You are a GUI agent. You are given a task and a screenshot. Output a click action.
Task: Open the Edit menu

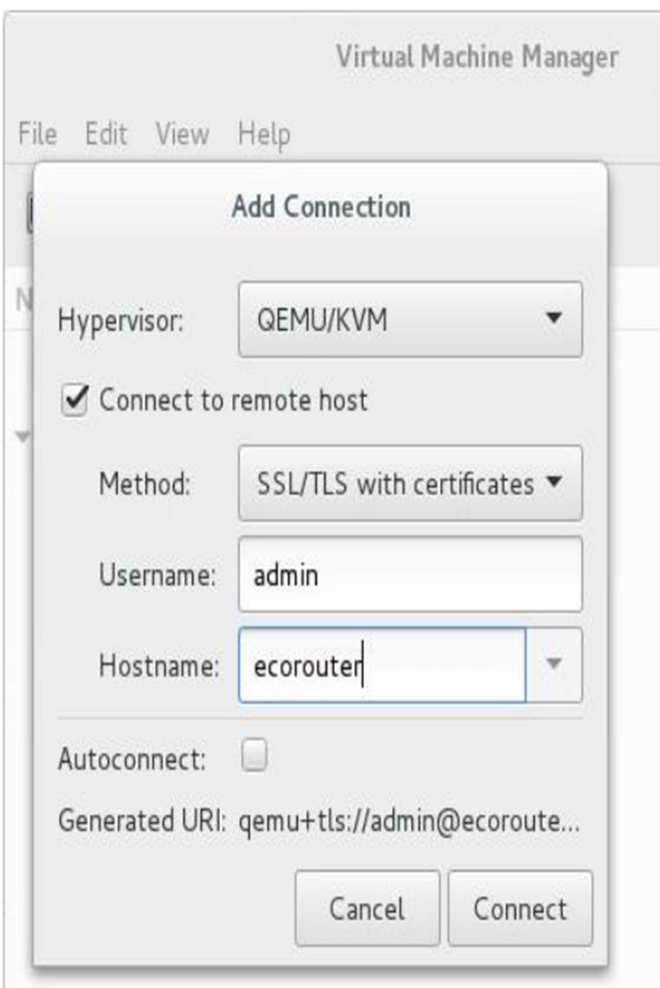pyautogui.click(x=106, y=133)
